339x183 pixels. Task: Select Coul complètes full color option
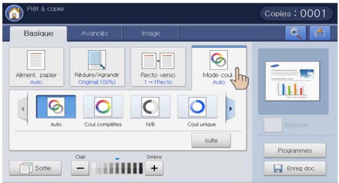coord(103,107)
